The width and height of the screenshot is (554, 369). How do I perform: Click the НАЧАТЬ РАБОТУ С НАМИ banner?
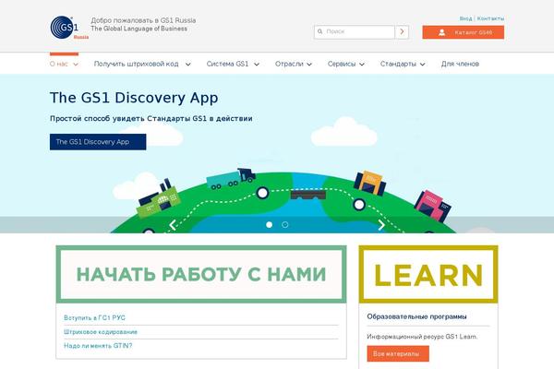pos(201,274)
